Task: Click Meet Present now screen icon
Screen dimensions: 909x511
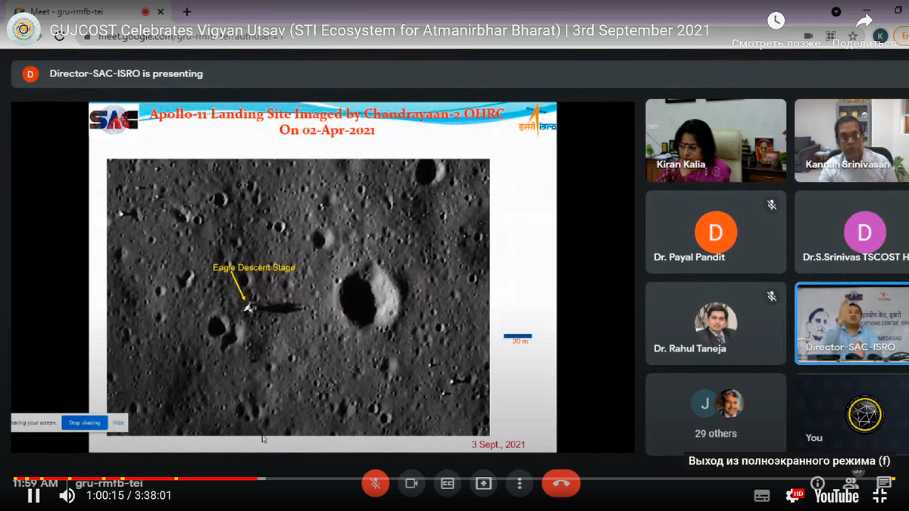Action: pos(483,483)
